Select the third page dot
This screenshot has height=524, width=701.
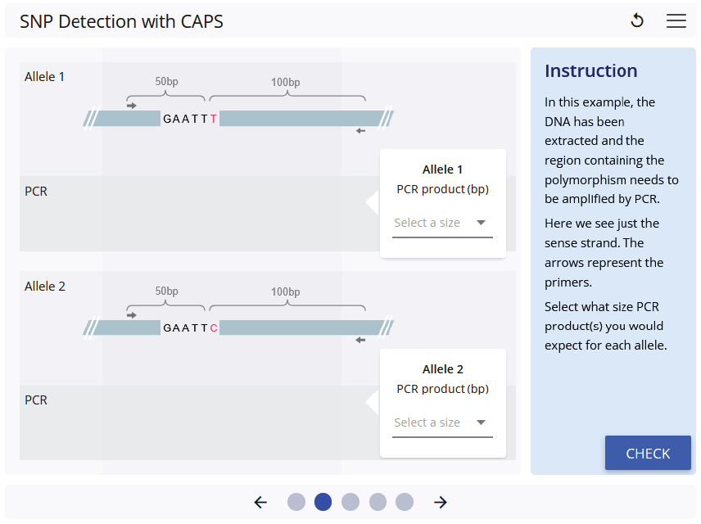pyautogui.click(x=350, y=502)
